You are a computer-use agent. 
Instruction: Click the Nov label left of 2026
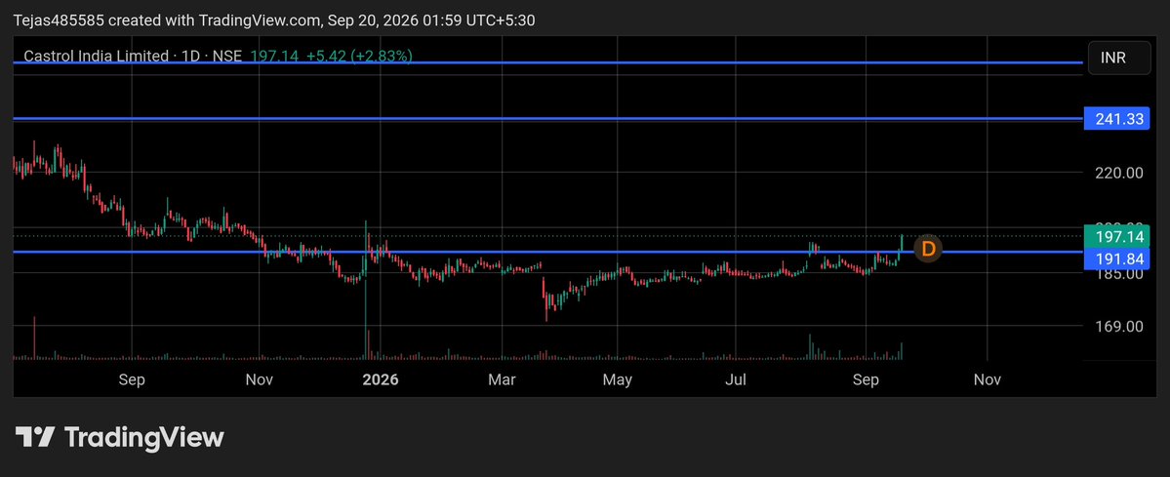click(259, 380)
